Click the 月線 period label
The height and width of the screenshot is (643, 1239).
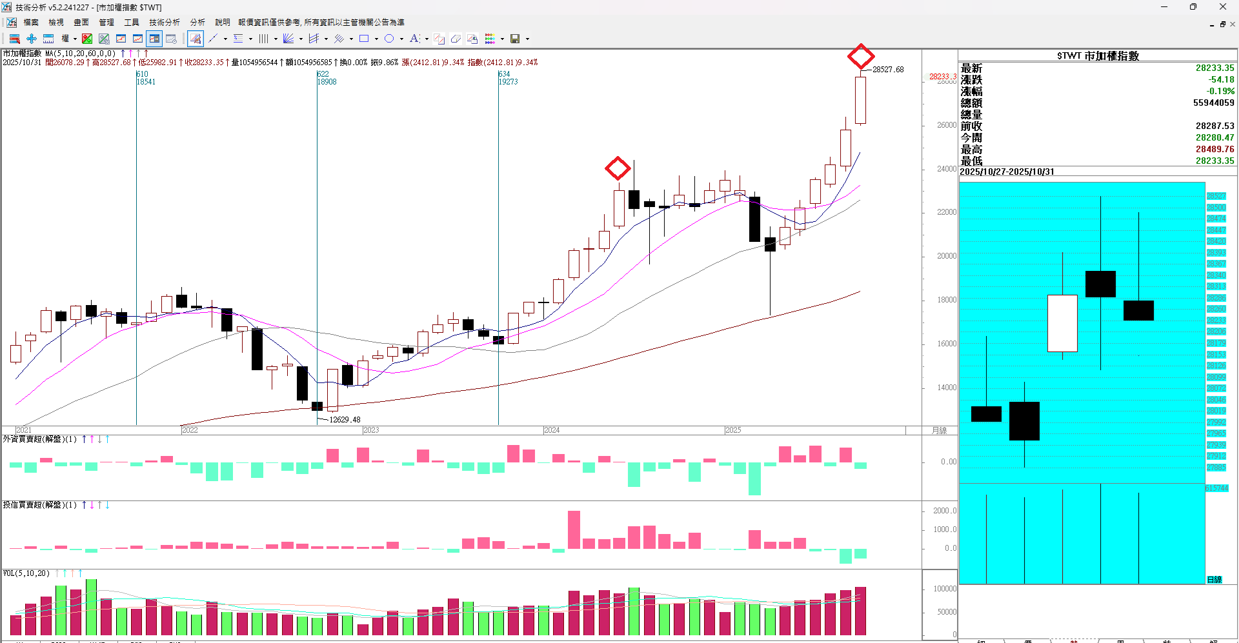pyautogui.click(x=939, y=430)
